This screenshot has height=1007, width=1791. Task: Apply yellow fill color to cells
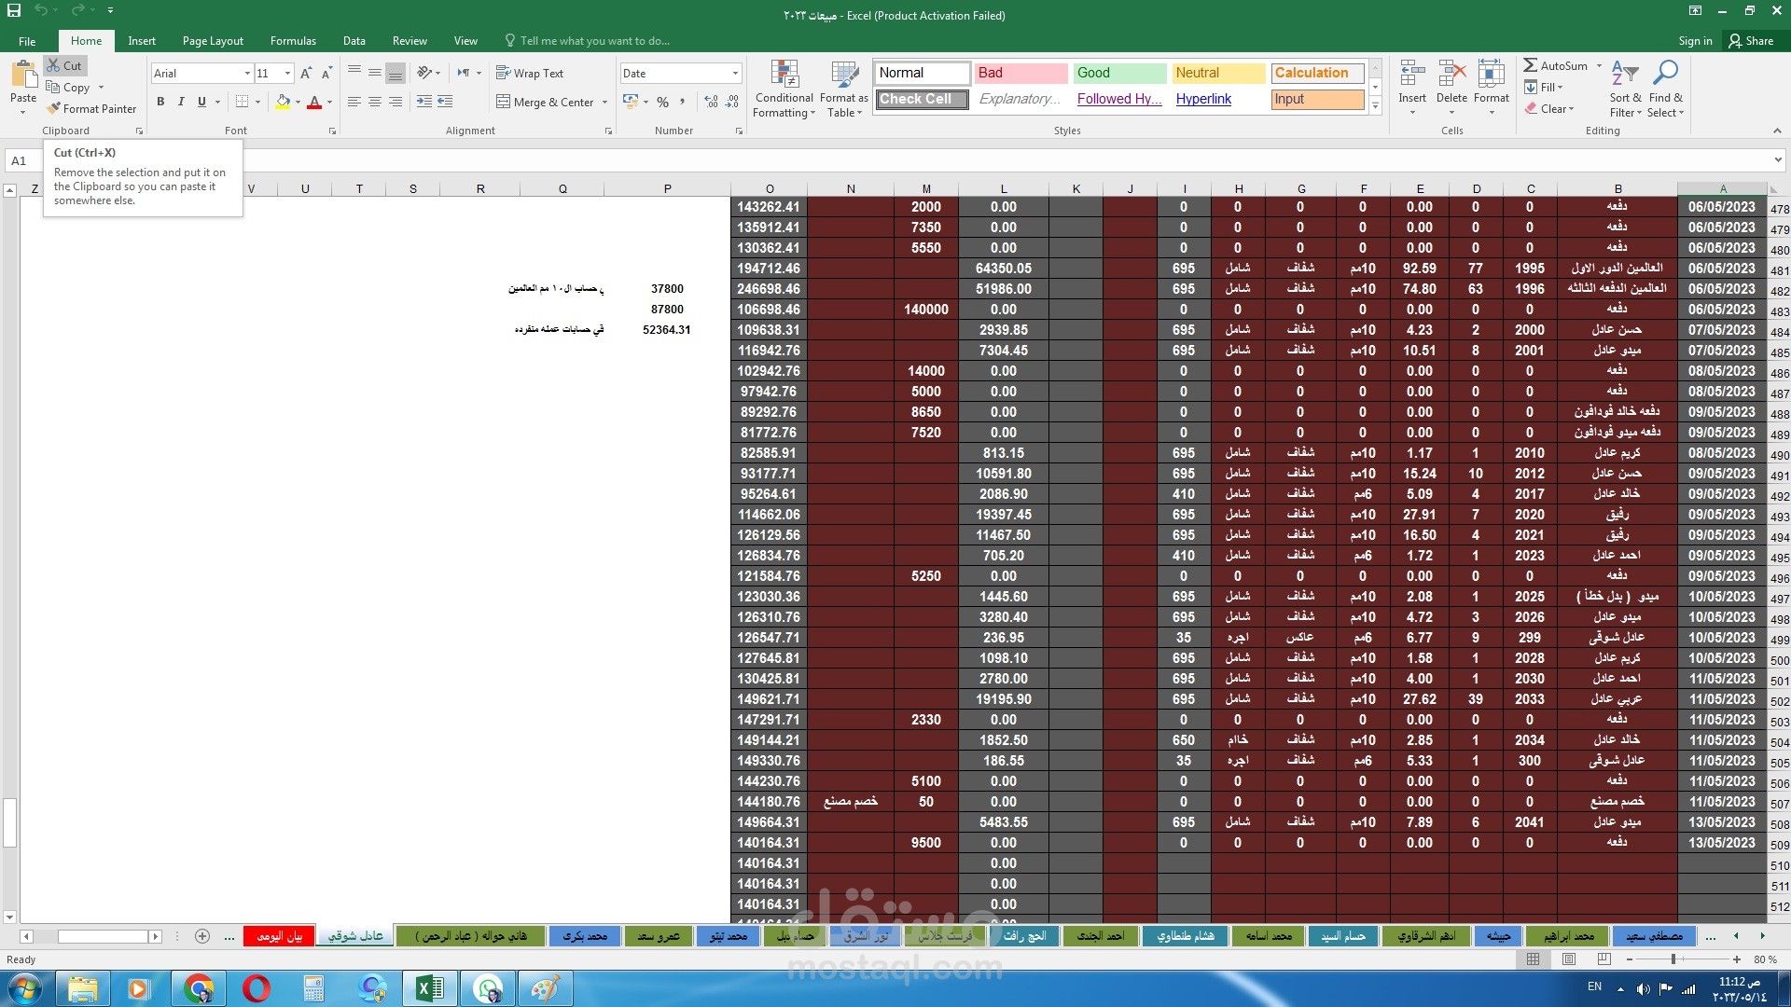pyautogui.click(x=283, y=102)
